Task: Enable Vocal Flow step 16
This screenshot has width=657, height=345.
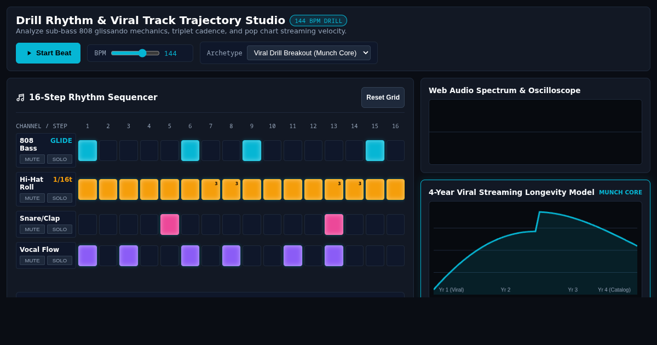Action: click(395, 256)
